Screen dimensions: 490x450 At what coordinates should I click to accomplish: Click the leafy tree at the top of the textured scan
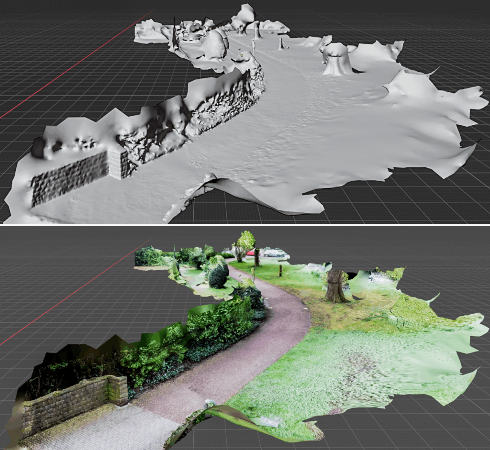pyautogui.click(x=245, y=241)
